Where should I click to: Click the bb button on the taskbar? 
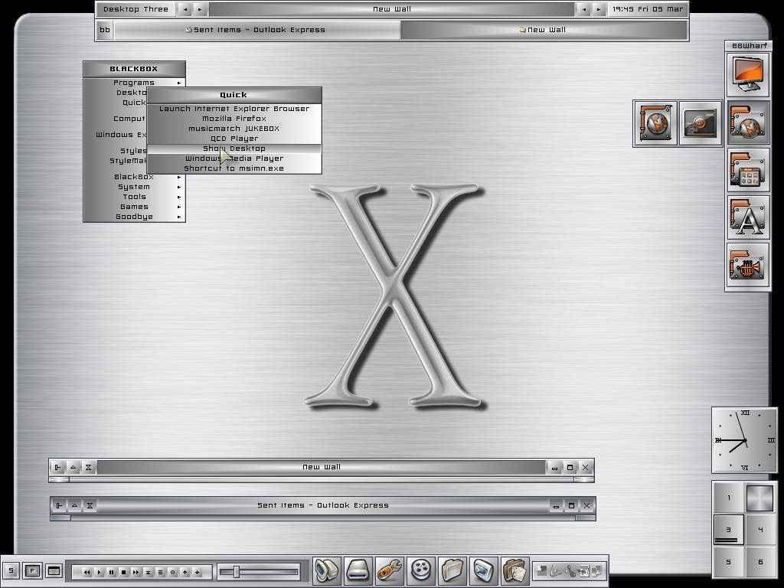[x=104, y=30]
